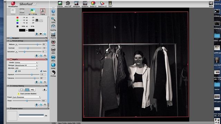Reset the Unsharp Masking settings

(45, 105)
